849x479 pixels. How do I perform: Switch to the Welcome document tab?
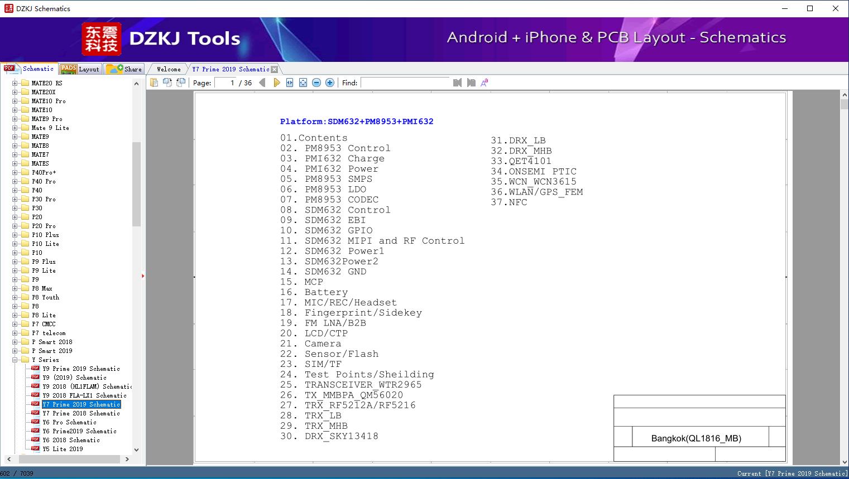pos(169,69)
